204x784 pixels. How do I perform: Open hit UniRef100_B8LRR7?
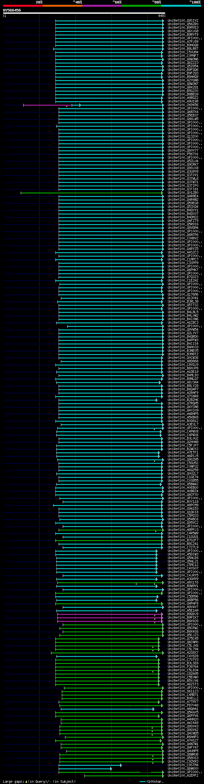click(183, 49)
